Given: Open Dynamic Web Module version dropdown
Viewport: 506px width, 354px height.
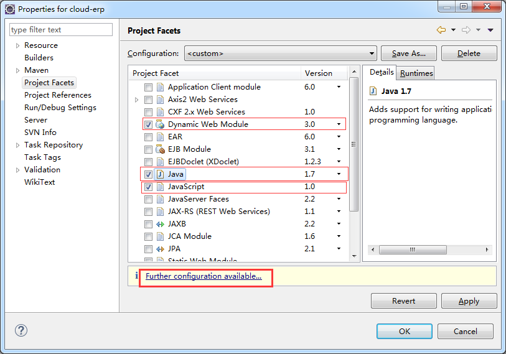Looking at the screenshot, I should (339, 124).
